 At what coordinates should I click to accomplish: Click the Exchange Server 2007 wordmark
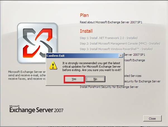pos(36,109)
